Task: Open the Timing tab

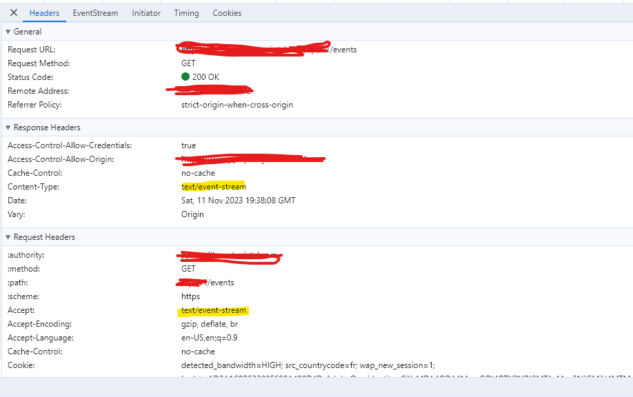Action: (x=184, y=12)
